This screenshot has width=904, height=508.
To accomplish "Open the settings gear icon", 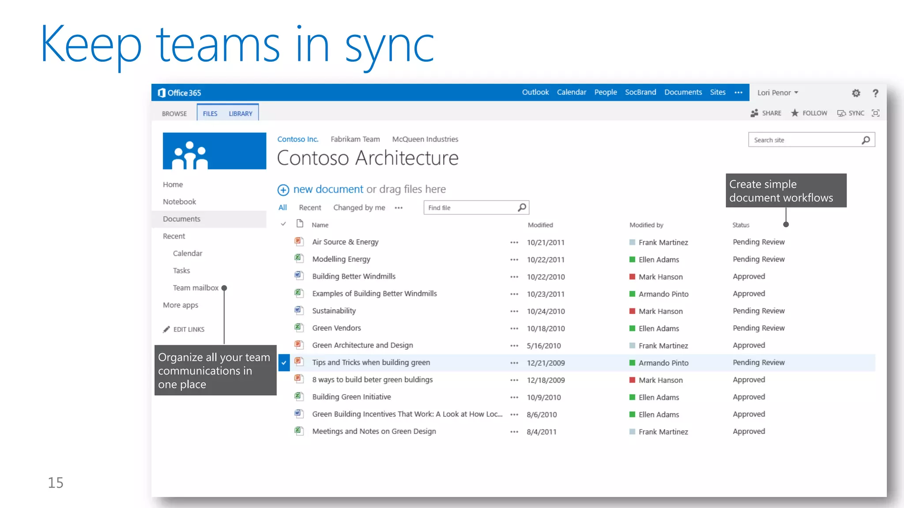I will pyautogui.click(x=856, y=93).
